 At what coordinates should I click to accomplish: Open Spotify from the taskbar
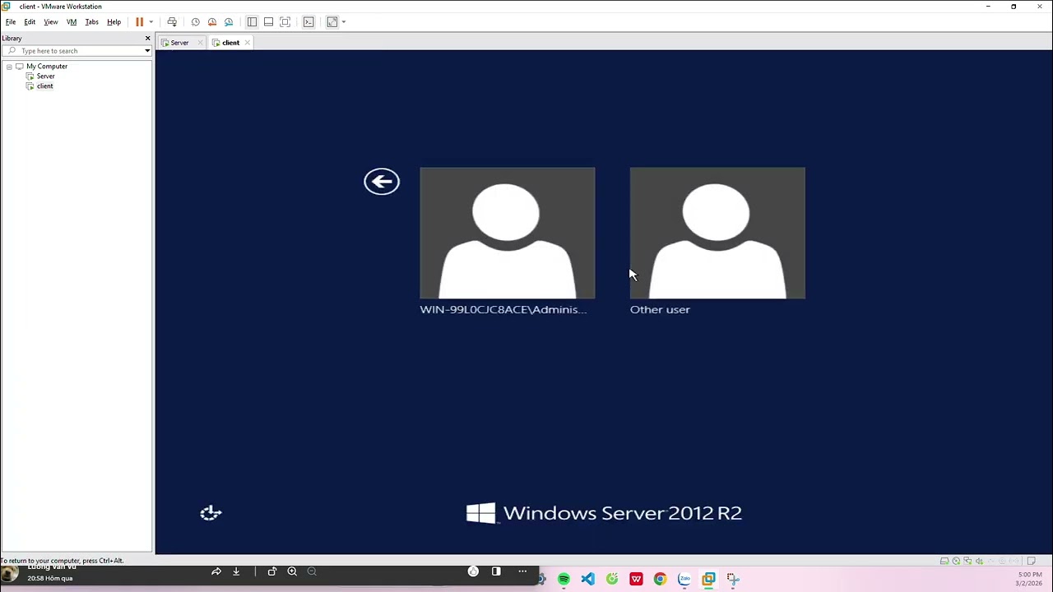click(x=564, y=580)
